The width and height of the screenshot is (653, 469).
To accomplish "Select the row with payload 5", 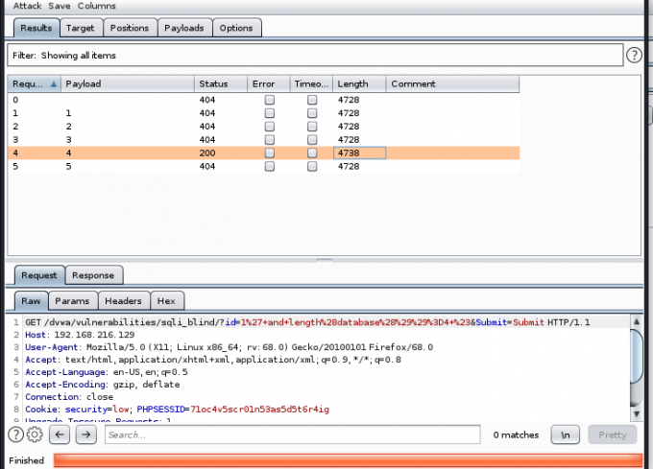I will [x=264, y=166].
